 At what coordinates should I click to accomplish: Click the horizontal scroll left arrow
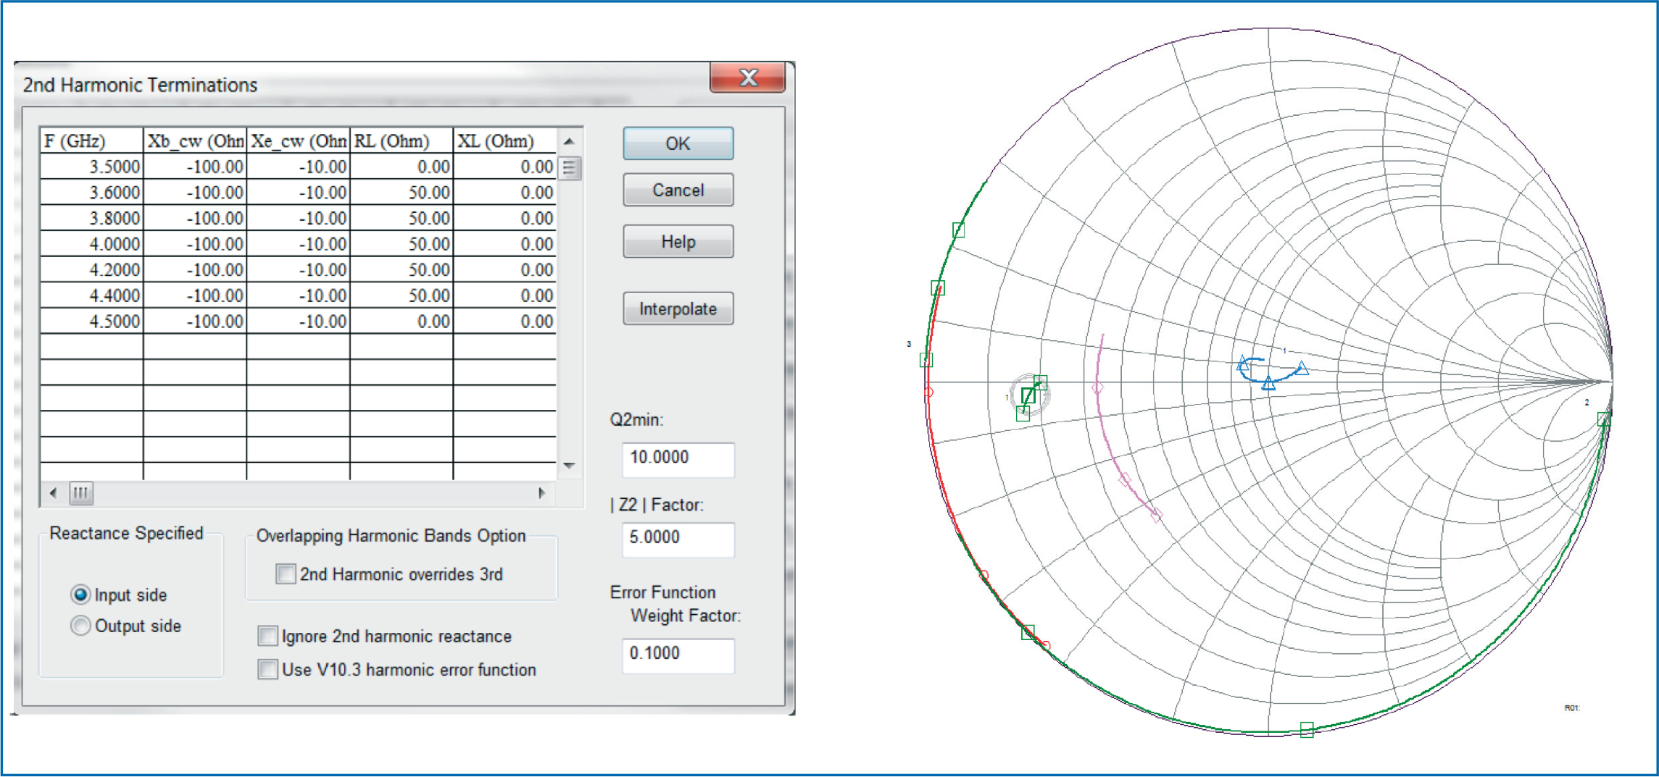53,493
